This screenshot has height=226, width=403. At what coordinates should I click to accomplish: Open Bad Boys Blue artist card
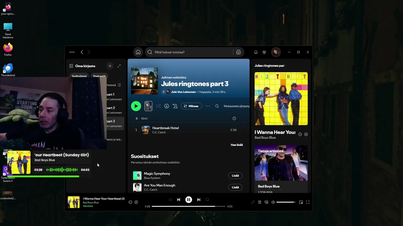pos(281,169)
